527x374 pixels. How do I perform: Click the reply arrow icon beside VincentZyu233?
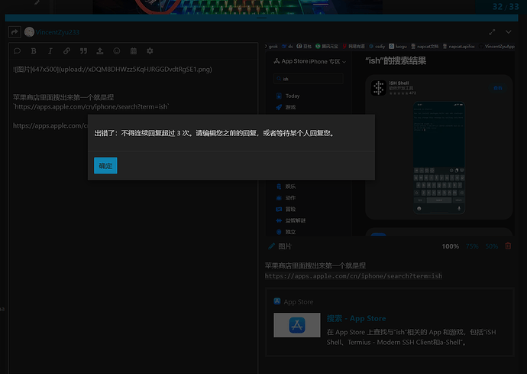[x=15, y=32]
